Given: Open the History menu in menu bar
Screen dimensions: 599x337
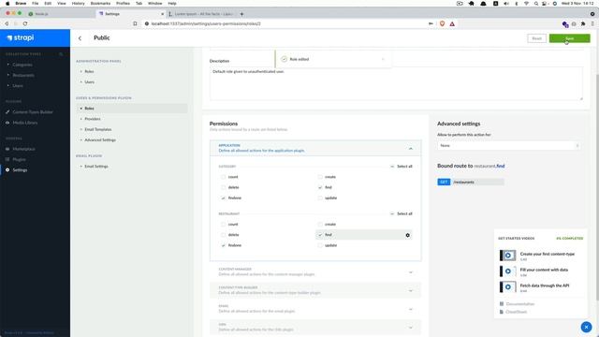Looking at the screenshot, I should (79, 3).
